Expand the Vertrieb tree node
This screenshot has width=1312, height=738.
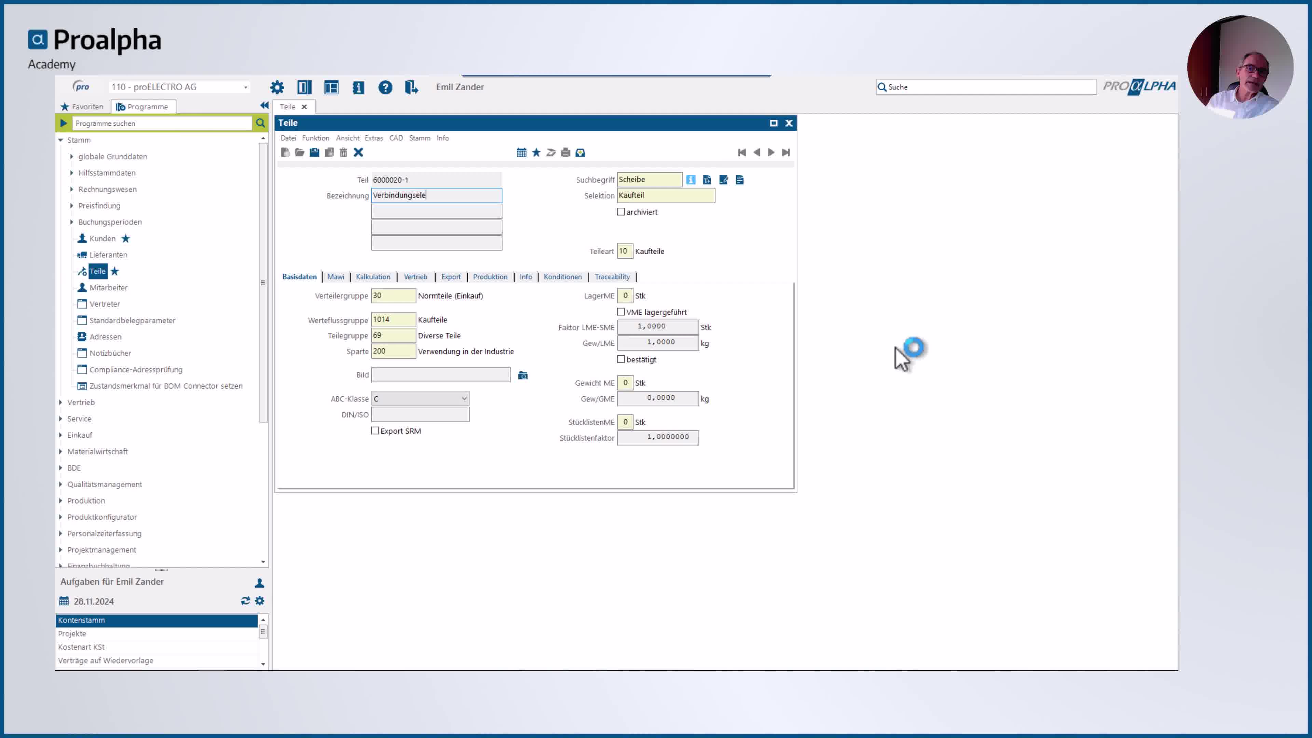point(60,402)
